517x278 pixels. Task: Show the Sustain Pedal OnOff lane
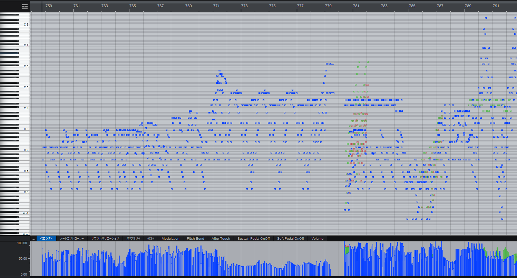click(253, 238)
